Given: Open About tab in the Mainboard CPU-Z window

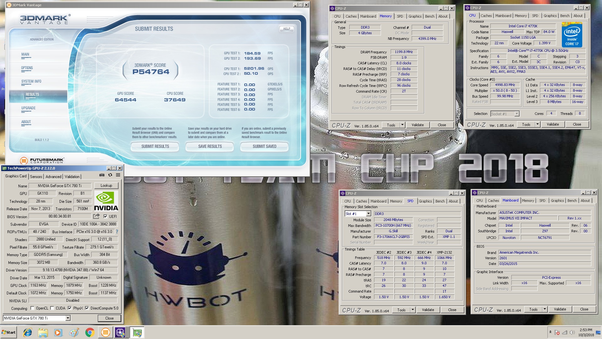Looking at the screenshot, I should click(x=585, y=201).
